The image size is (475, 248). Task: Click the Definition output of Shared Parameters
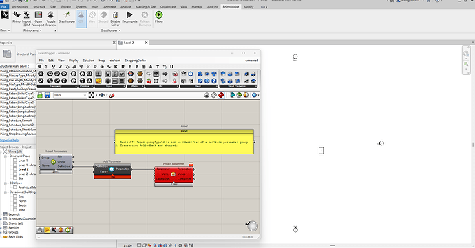pyautogui.click(x=63, y=167)
